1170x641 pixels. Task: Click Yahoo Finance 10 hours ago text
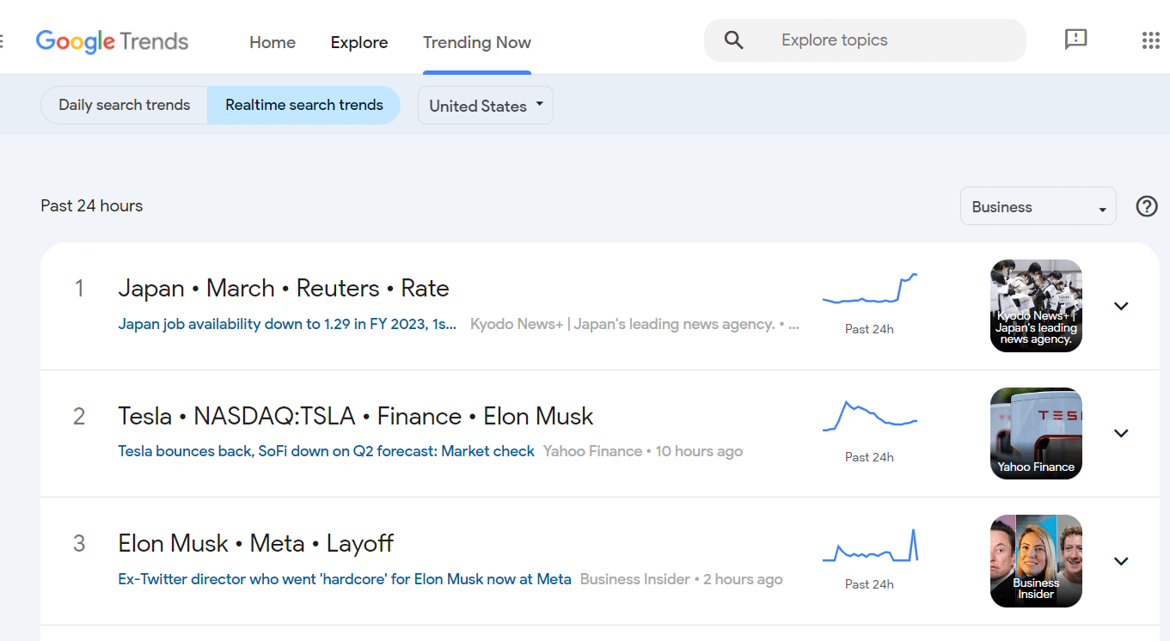tap(643, 451)
